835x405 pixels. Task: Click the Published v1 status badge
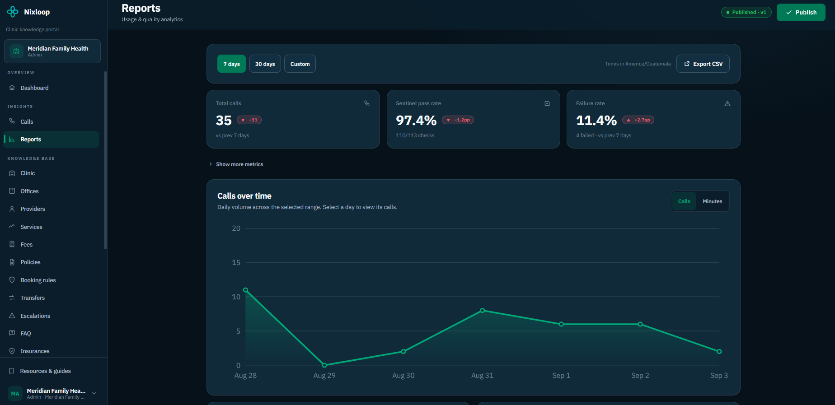(746, 12)
